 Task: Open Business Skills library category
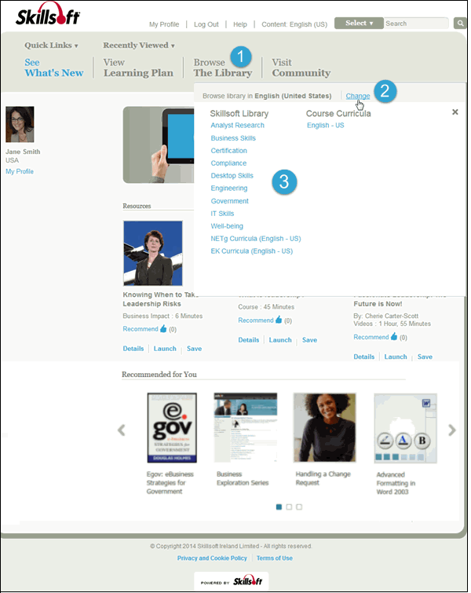[x=233, y=138]
